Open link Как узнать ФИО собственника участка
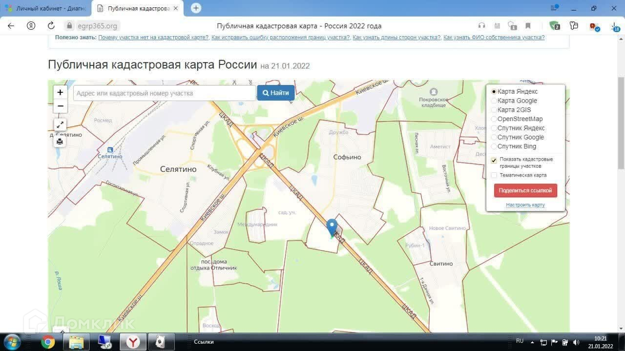This screenshot has width=625, height=351. [x=494, y=38]
